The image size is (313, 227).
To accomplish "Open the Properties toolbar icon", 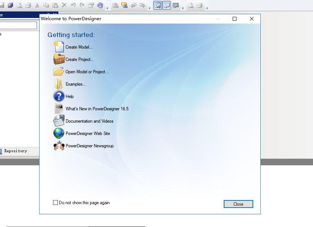I will 91,5.
